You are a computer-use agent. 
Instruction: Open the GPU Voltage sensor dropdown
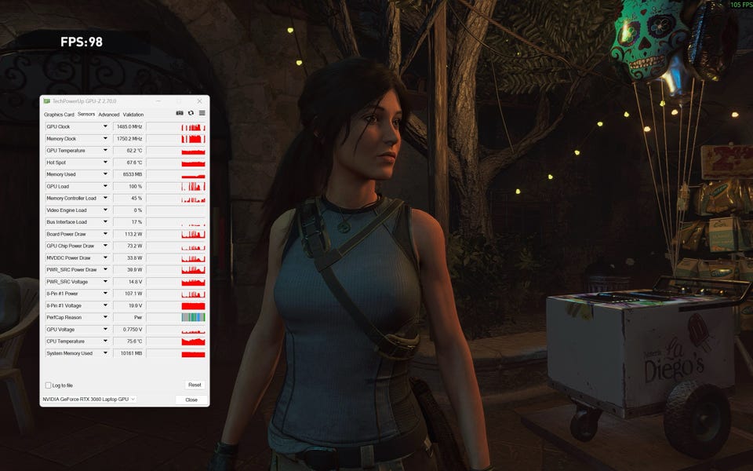click(105, 329)
